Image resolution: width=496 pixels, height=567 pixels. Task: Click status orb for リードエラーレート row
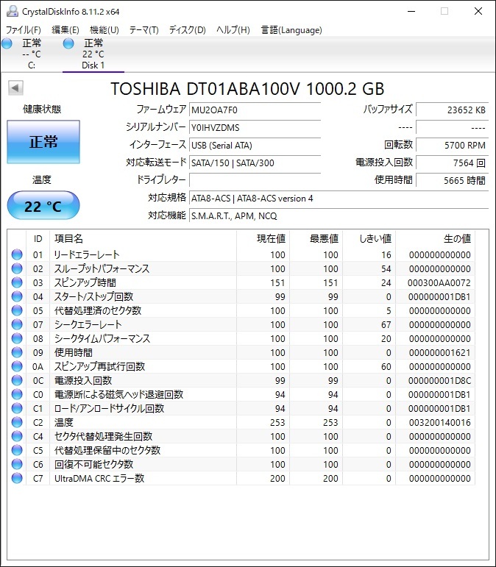[17, 255]
